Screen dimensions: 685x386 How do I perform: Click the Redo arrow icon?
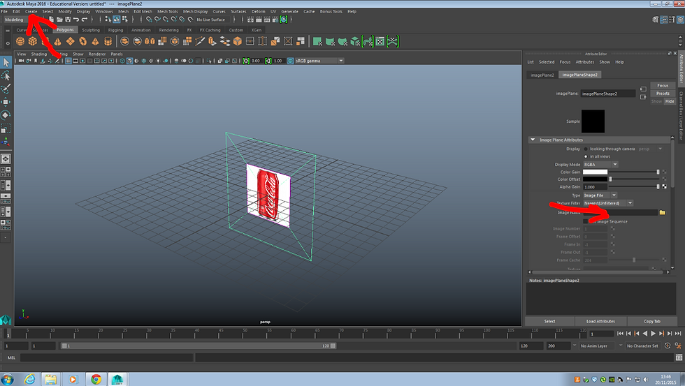tap(85, 20)
